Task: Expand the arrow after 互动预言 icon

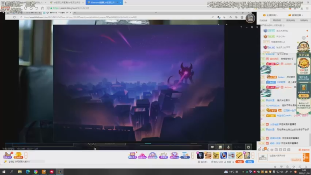Action: [26, 155]
